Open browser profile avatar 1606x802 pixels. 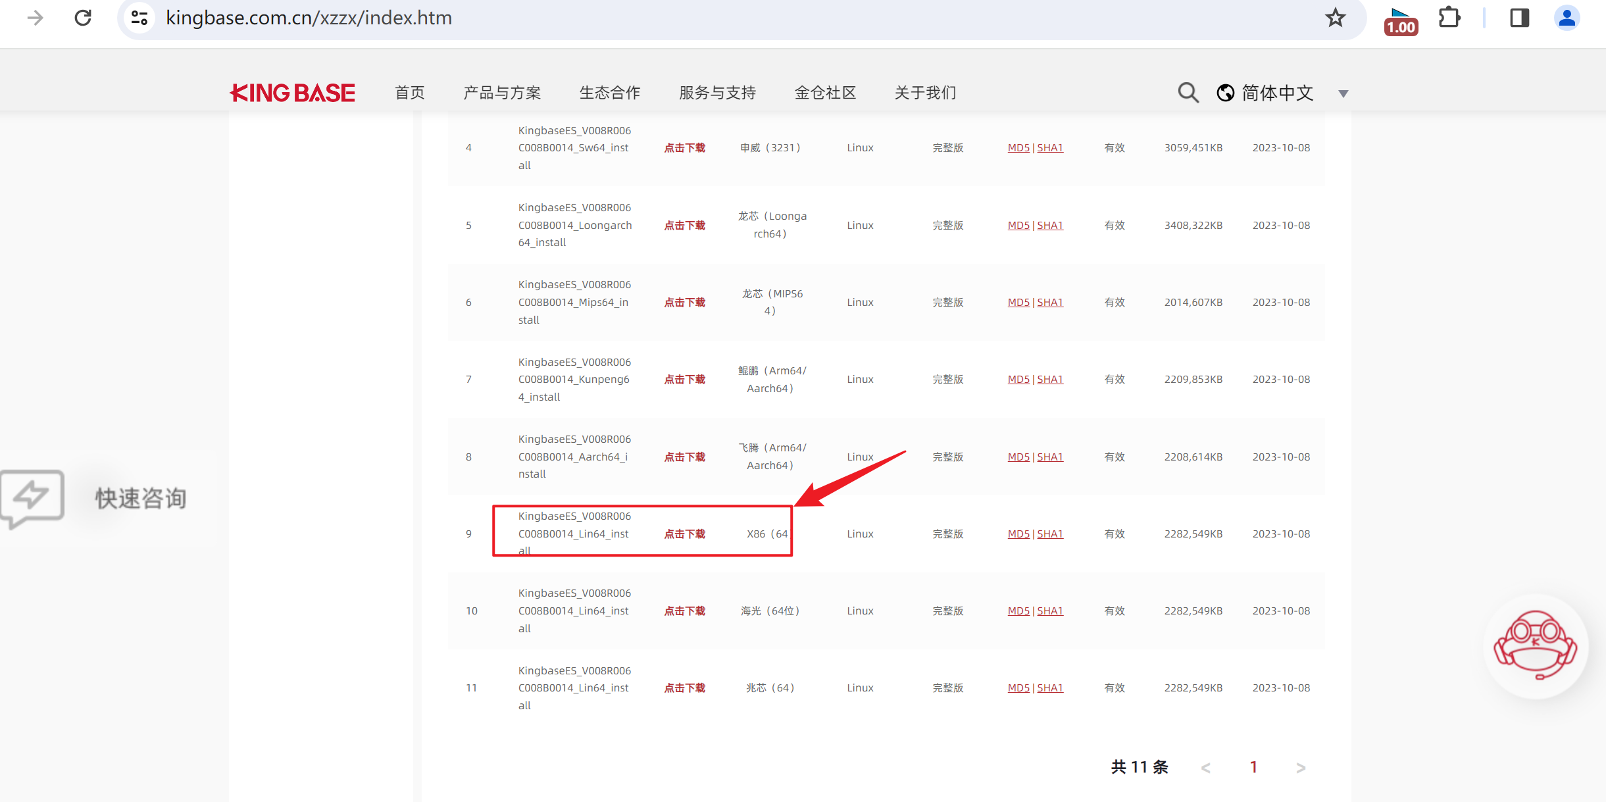(1567, 18)
